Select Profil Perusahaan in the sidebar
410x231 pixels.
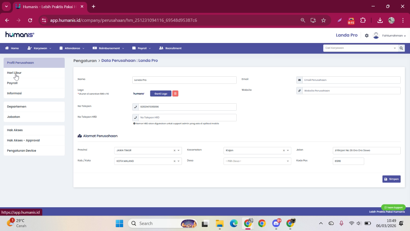(x=34, y=63)
